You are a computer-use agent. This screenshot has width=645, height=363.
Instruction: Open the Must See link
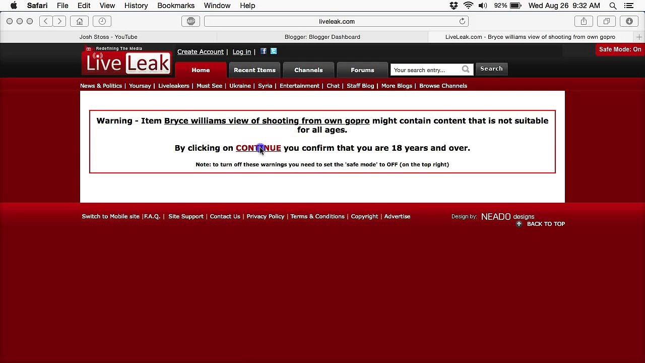click(x=210, y=86)
